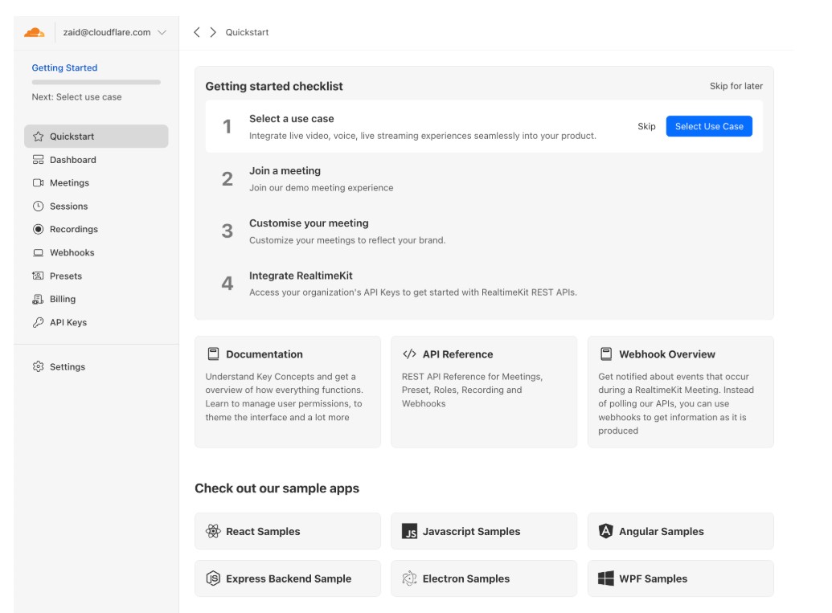
Task: Click the Skip for later link
Action: (736, 87)
